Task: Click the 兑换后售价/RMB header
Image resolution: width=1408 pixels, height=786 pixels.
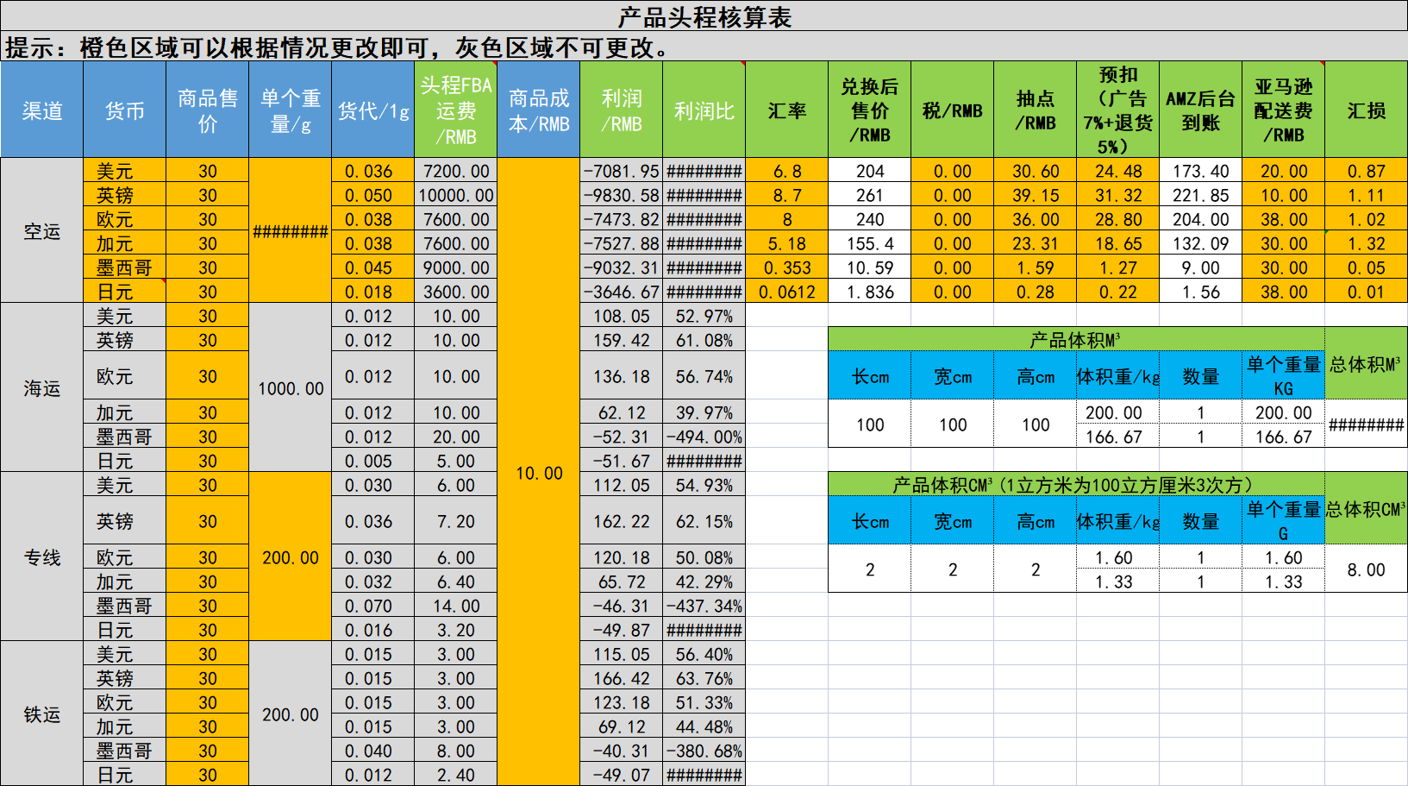Action: [x=869, y=110]
